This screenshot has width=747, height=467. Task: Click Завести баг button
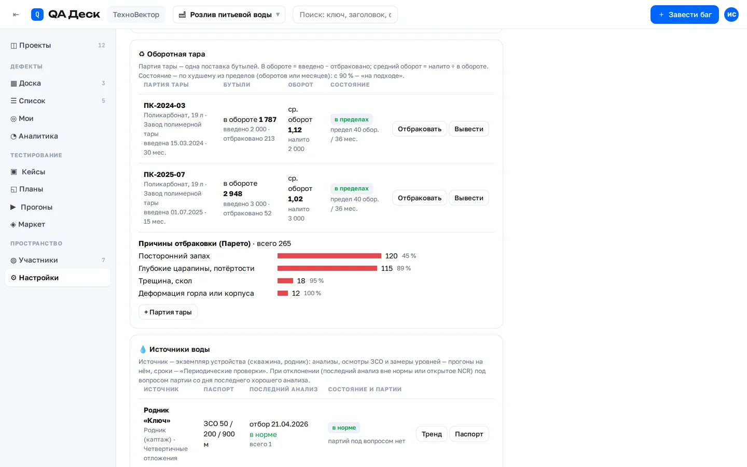coord(685,15)
